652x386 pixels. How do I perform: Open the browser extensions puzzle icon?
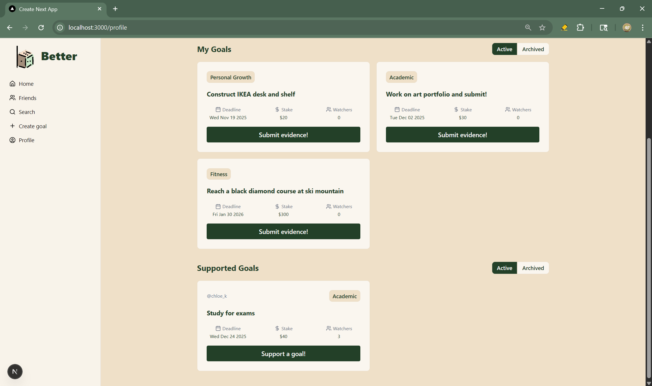[580, 28]
